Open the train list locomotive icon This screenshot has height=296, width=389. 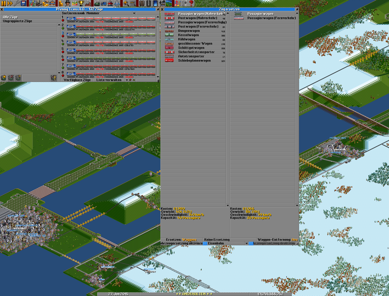tap(97, 3)
